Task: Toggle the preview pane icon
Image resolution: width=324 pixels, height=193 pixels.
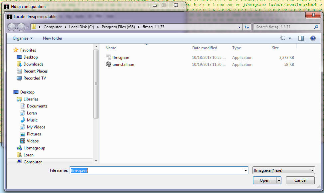Action: point(301,38)
